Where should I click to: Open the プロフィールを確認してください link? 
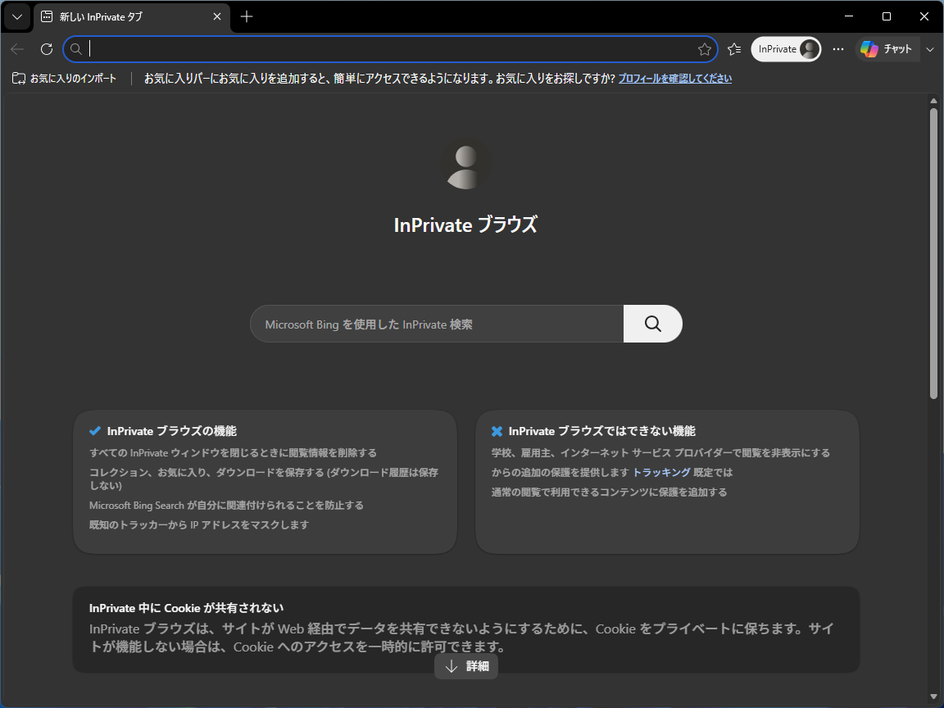click(x=675, y=79)
